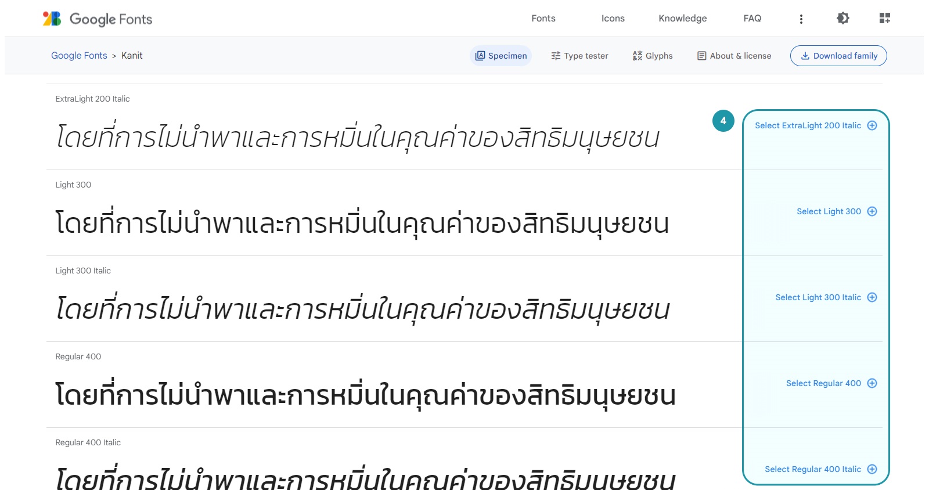
Task: Open the FAQ page
Action: [x=752, y=19]
